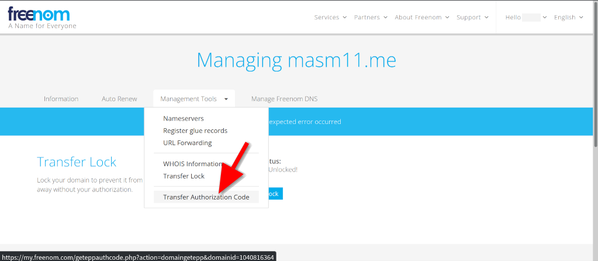Click the blue lock button
Viewport: 598px width, 261px height.
click(275, 194)
